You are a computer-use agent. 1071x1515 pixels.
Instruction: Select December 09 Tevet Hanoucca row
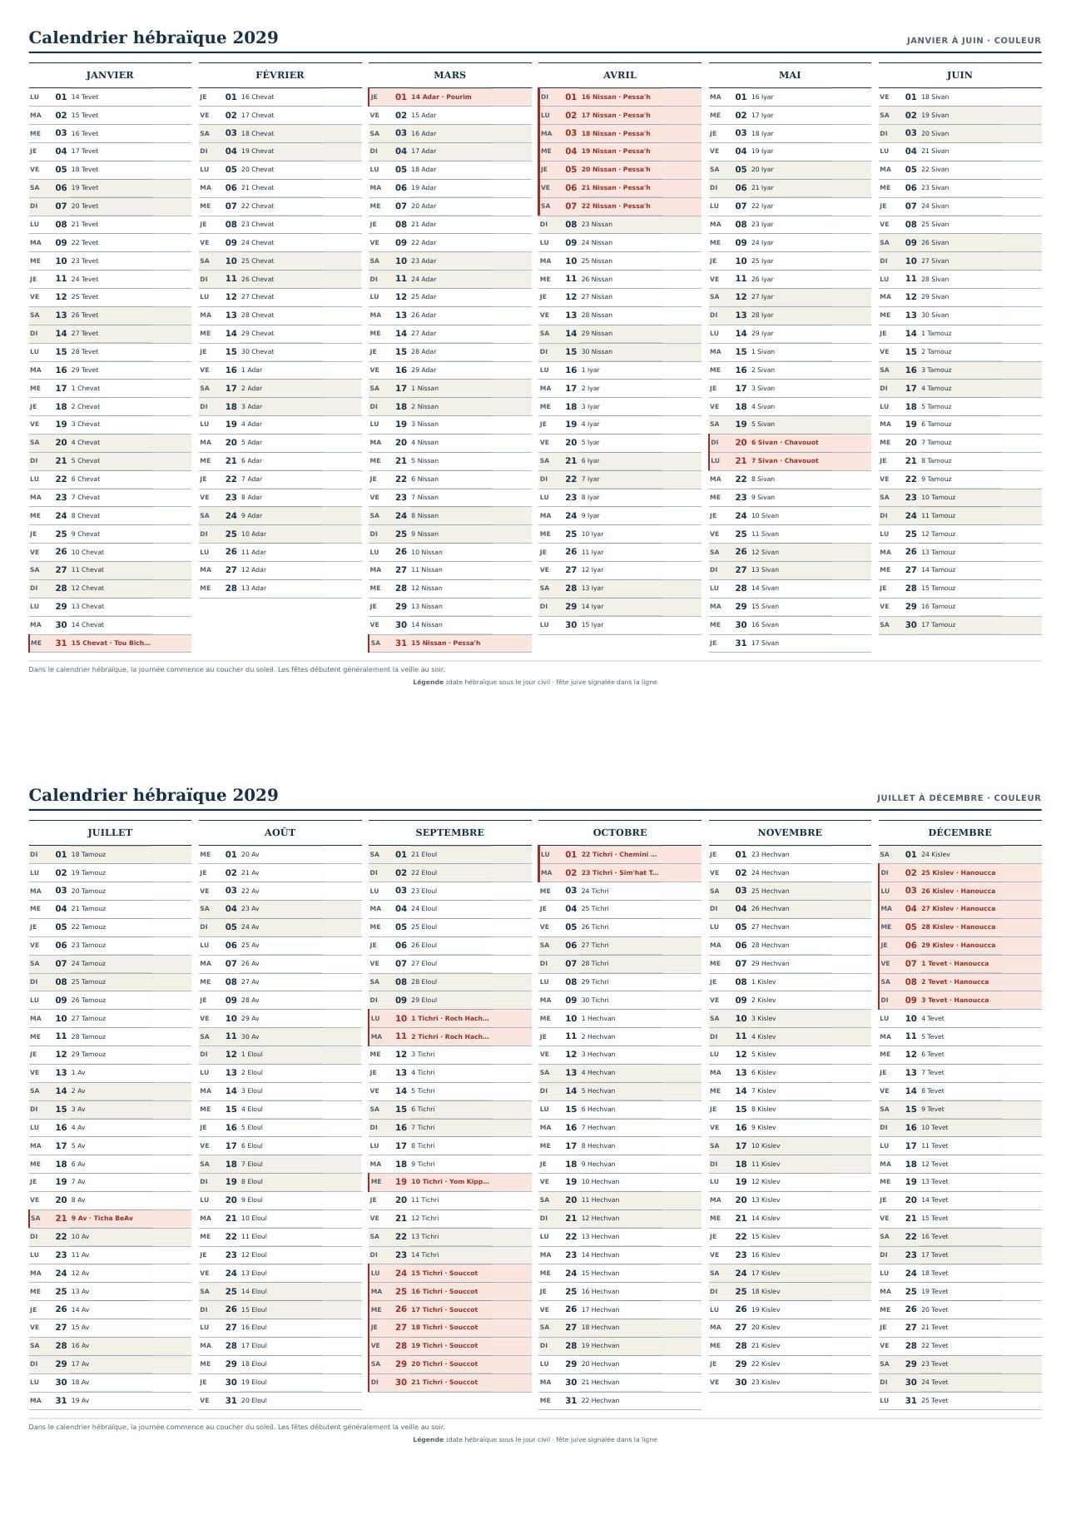959,1001
